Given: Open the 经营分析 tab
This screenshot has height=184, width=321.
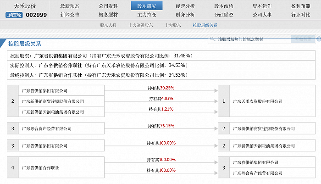Looking at the screenshot, I should click(185, 6).
